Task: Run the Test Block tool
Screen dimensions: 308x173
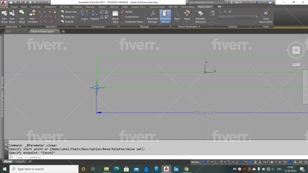Action: click(22, 17)
